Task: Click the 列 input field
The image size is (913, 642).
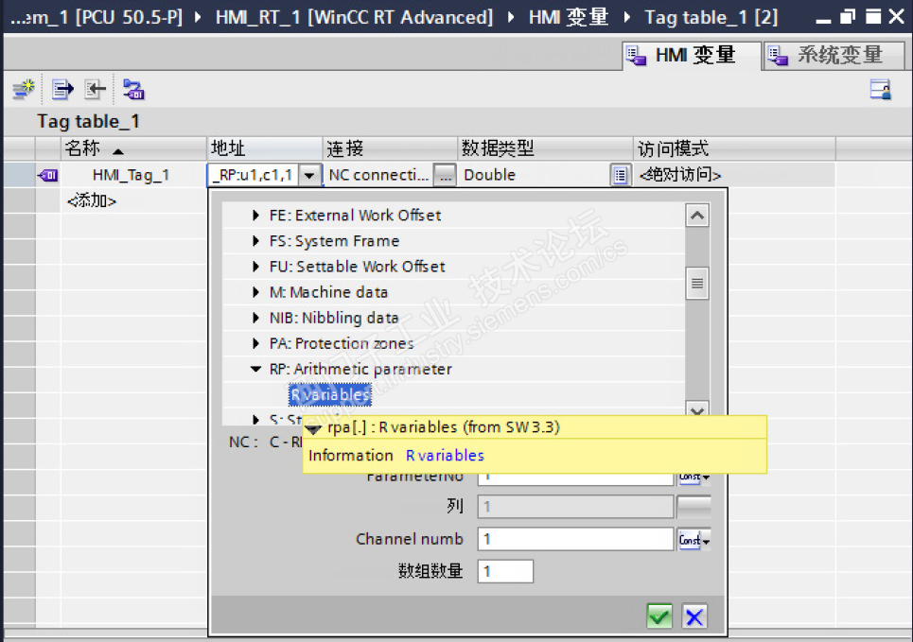Action: [x=575, y=507]
